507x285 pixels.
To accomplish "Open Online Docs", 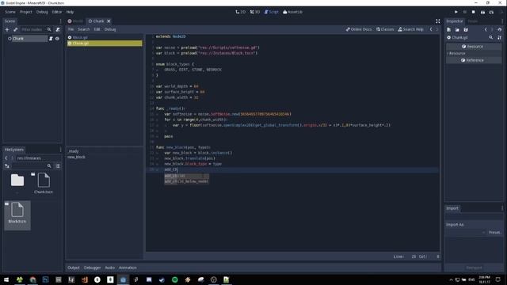I will point(359,29).
